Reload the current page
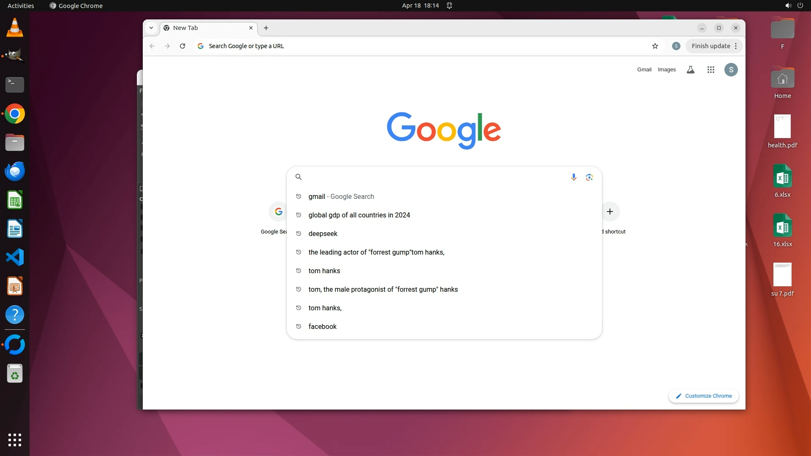This screenshot has width=811, height=456. pyautogui.click(x=182, y=46)
